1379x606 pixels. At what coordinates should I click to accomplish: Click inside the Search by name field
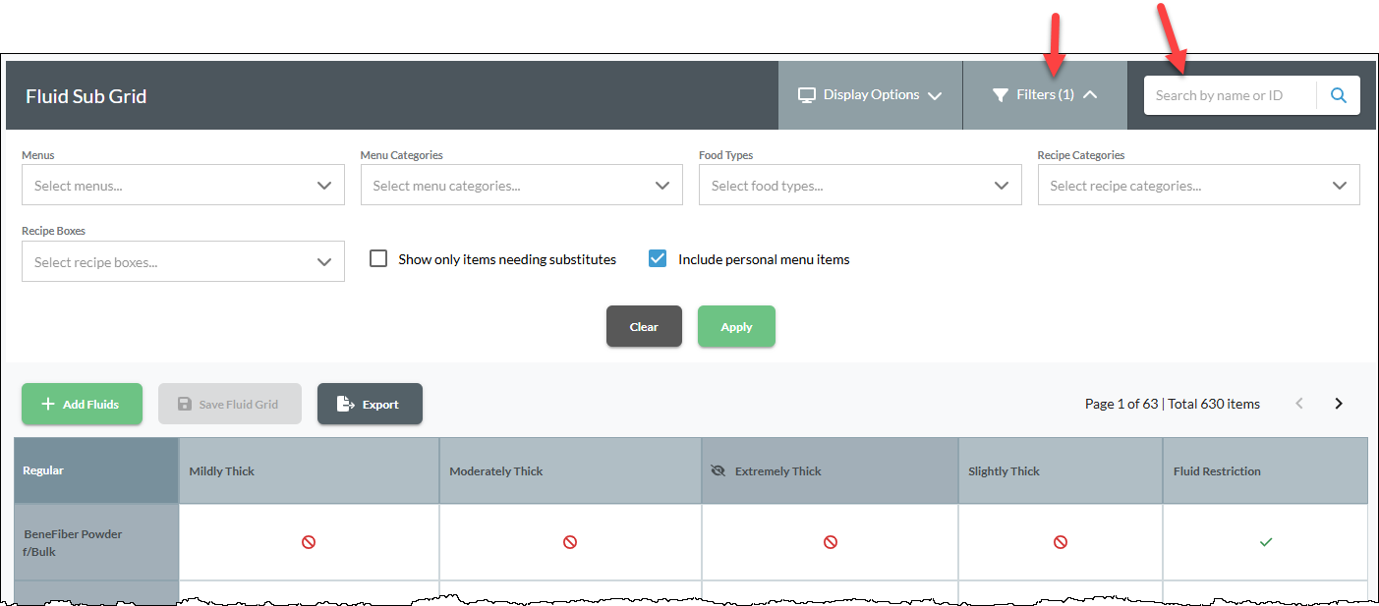pos(1224,94)
